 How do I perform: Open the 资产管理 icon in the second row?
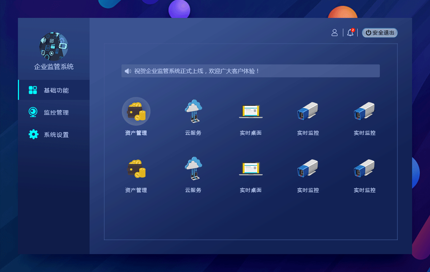[136, 168]
